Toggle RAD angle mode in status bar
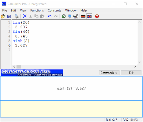The width and height of the screenshot is (143, 122). click(126, 120)
